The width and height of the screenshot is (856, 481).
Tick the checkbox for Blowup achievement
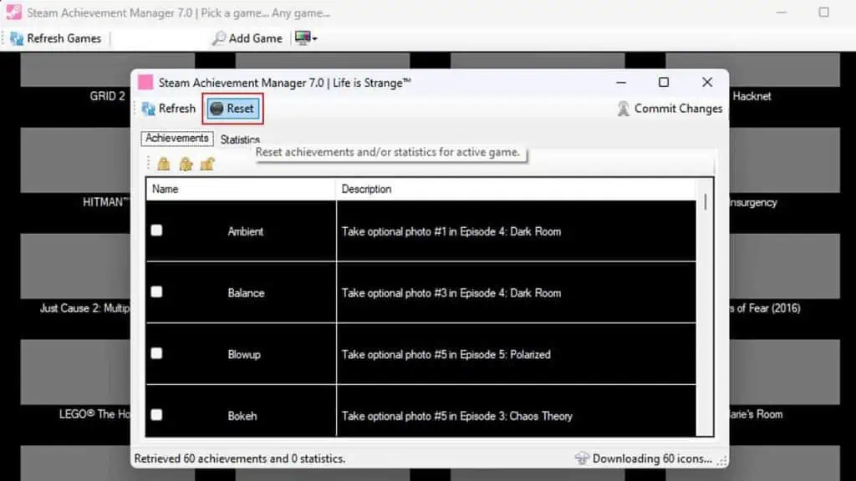pos(156,353)
